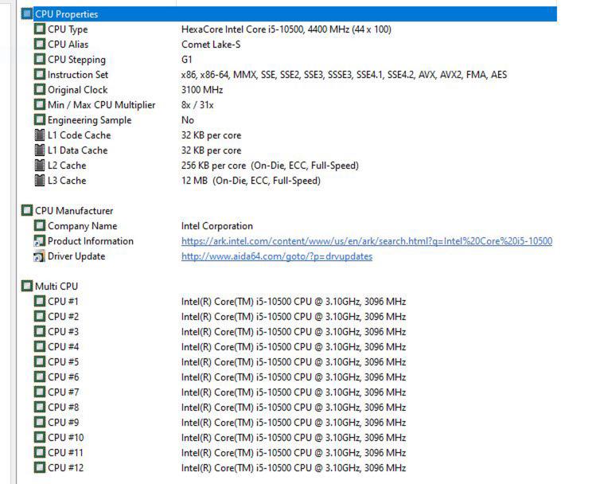Click the CPU Stepping row icon
The image size is (592, 484).
point(39,60)
